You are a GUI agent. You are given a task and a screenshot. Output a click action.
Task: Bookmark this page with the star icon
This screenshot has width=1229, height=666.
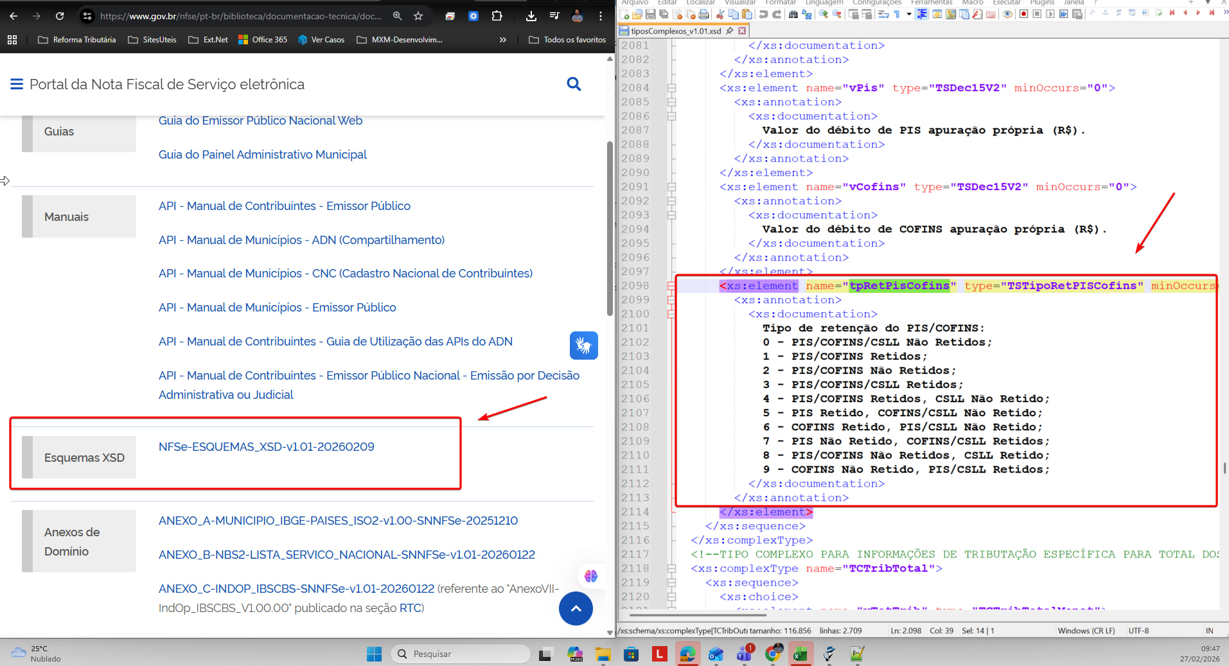tap(418, 16)
